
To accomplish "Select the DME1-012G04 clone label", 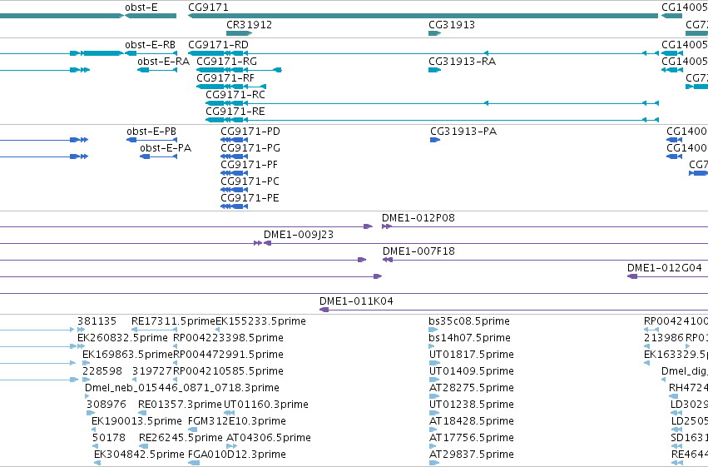I will click(x=665, y=268).
